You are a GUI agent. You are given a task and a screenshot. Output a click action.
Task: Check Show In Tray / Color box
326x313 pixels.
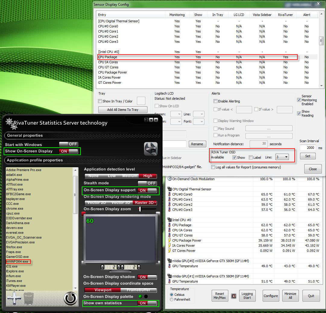[x=100, y=101]
